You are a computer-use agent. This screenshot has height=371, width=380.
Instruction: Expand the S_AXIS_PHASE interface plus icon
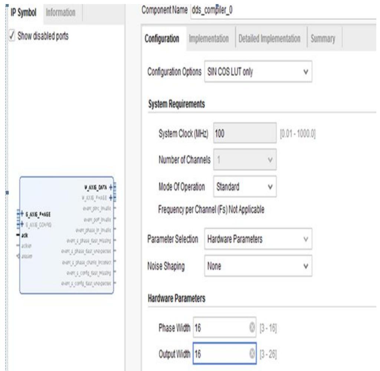pyautogui.click(x=22, y=214)
